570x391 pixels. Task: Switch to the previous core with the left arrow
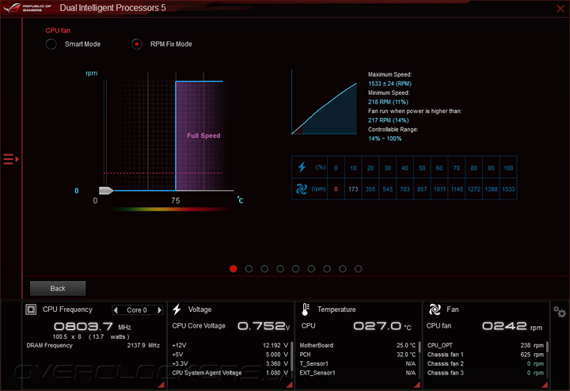click(x=116, y=310)
